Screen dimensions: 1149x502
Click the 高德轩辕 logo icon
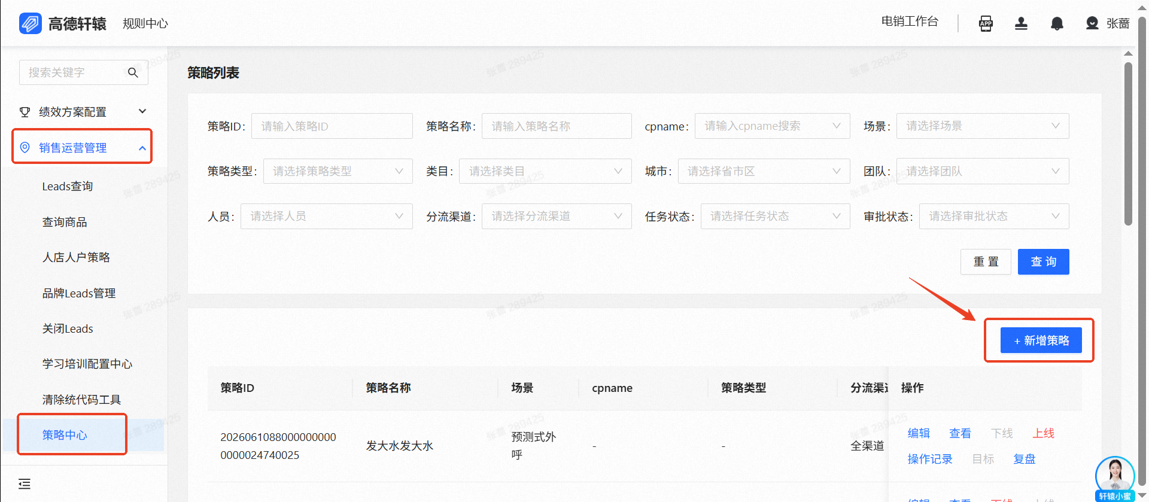coord(30,23)
